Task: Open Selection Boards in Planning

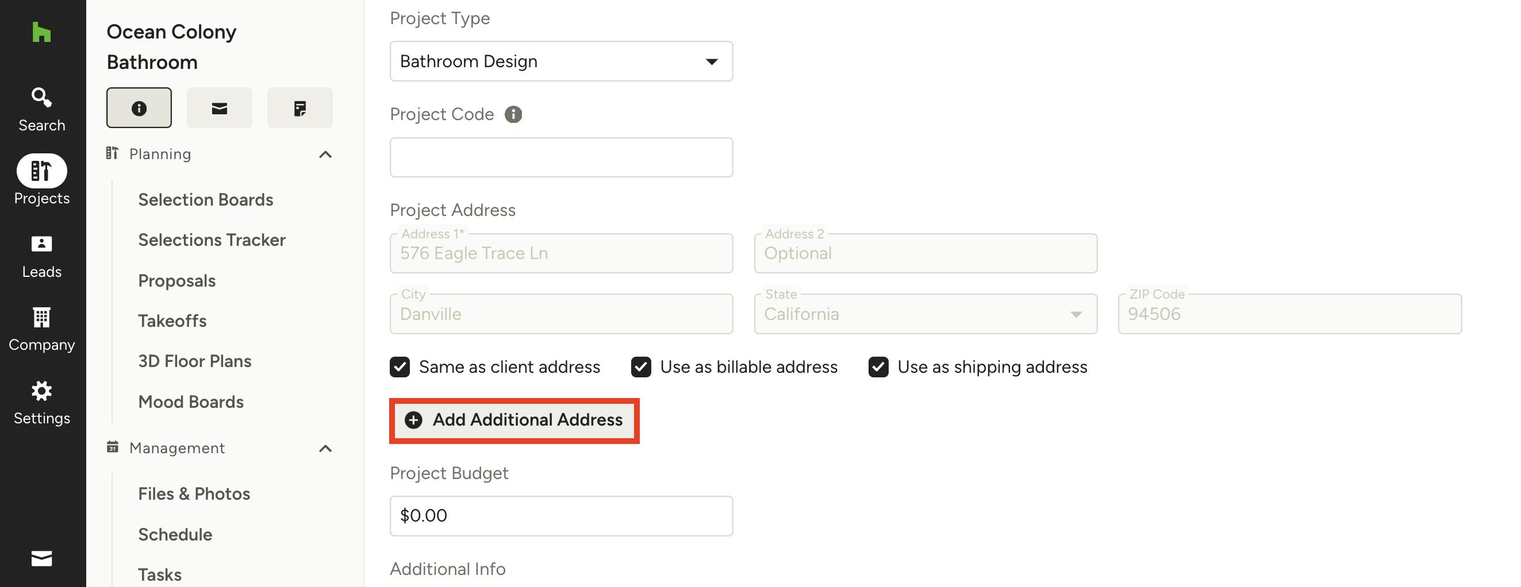Action: (205, 200)
